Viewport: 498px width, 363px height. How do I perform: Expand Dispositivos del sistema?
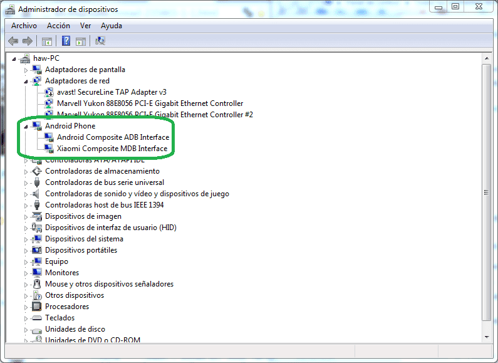tap(26, 239)
